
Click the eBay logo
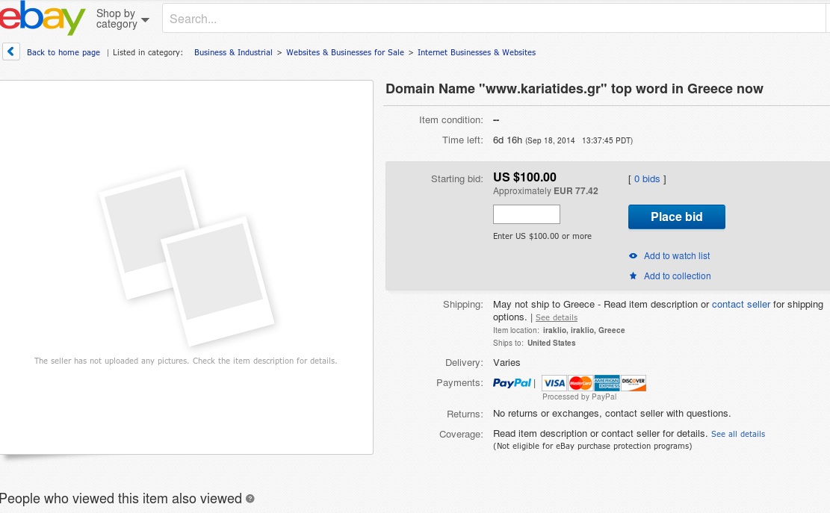(x=43, y=17)
